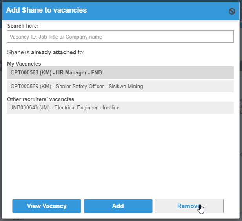Viewport: 242px width, 221px height.
Task: Click the 'FNB' company name in first vacancy
Action: coord(96,72)
